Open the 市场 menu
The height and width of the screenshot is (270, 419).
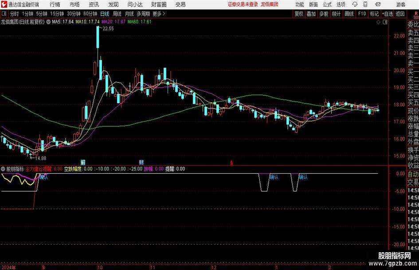pos(74,4)
